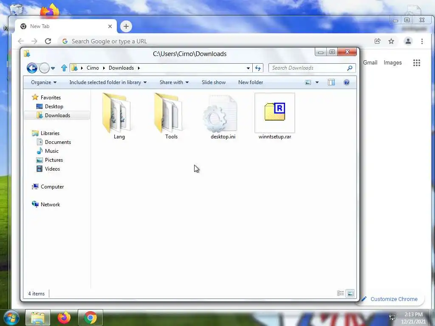The image size is (435, 326).
Task: Click network icon in system tray
Action: click(x=392, y=318)
